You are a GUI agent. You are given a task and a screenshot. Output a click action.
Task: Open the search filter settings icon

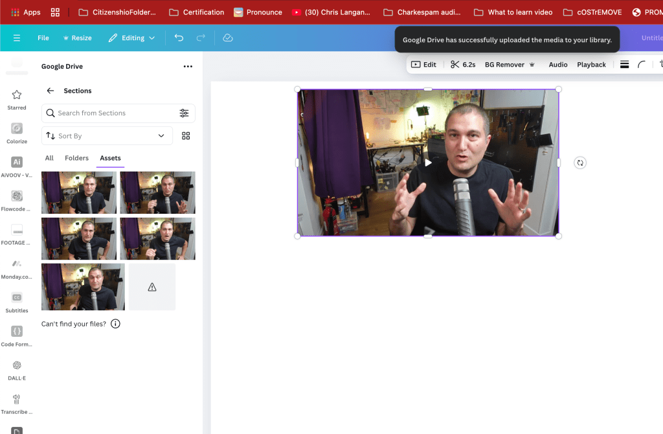[184, 113]
